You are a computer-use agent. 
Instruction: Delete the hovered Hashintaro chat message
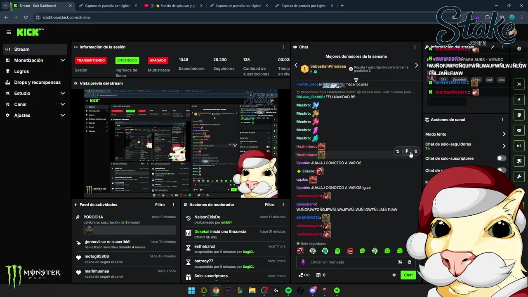coord(416,151)
